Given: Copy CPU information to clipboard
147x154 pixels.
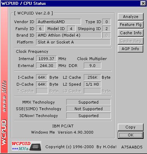Looking at the screenshot, I should click(x=131, y=127).
